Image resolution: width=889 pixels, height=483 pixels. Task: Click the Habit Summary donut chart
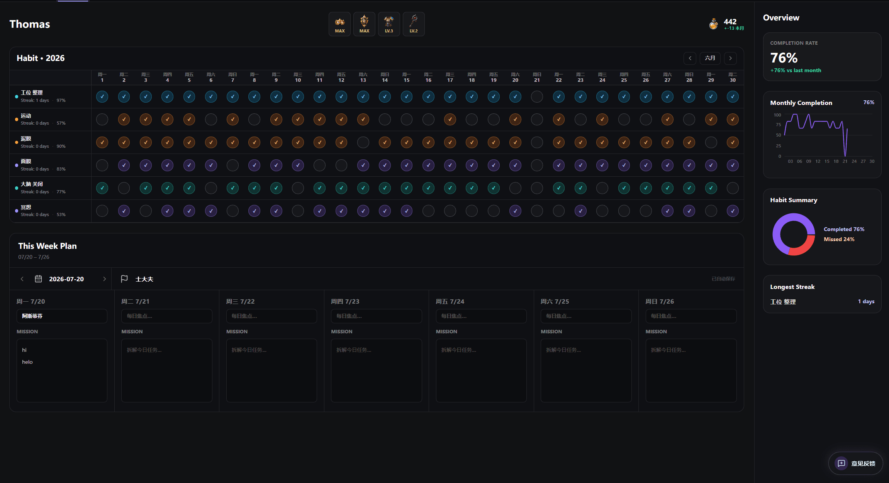(x=794, y=234)
